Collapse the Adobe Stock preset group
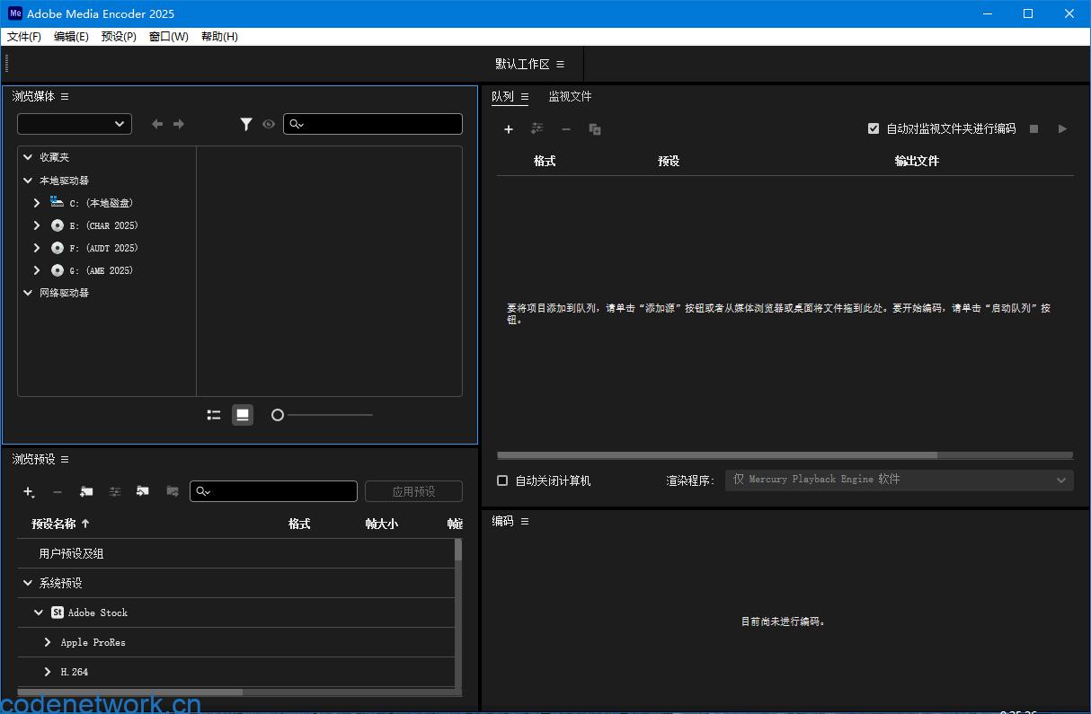 coord(38,613)
